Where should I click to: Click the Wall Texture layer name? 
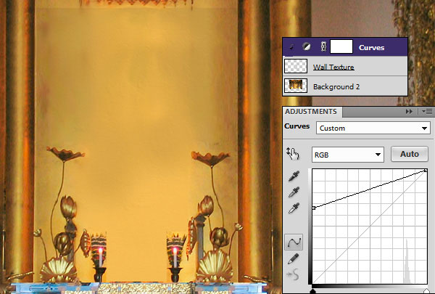click(333, 67)
